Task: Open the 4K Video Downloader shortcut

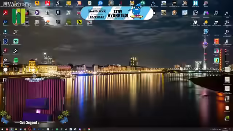Action: (27, 22)
